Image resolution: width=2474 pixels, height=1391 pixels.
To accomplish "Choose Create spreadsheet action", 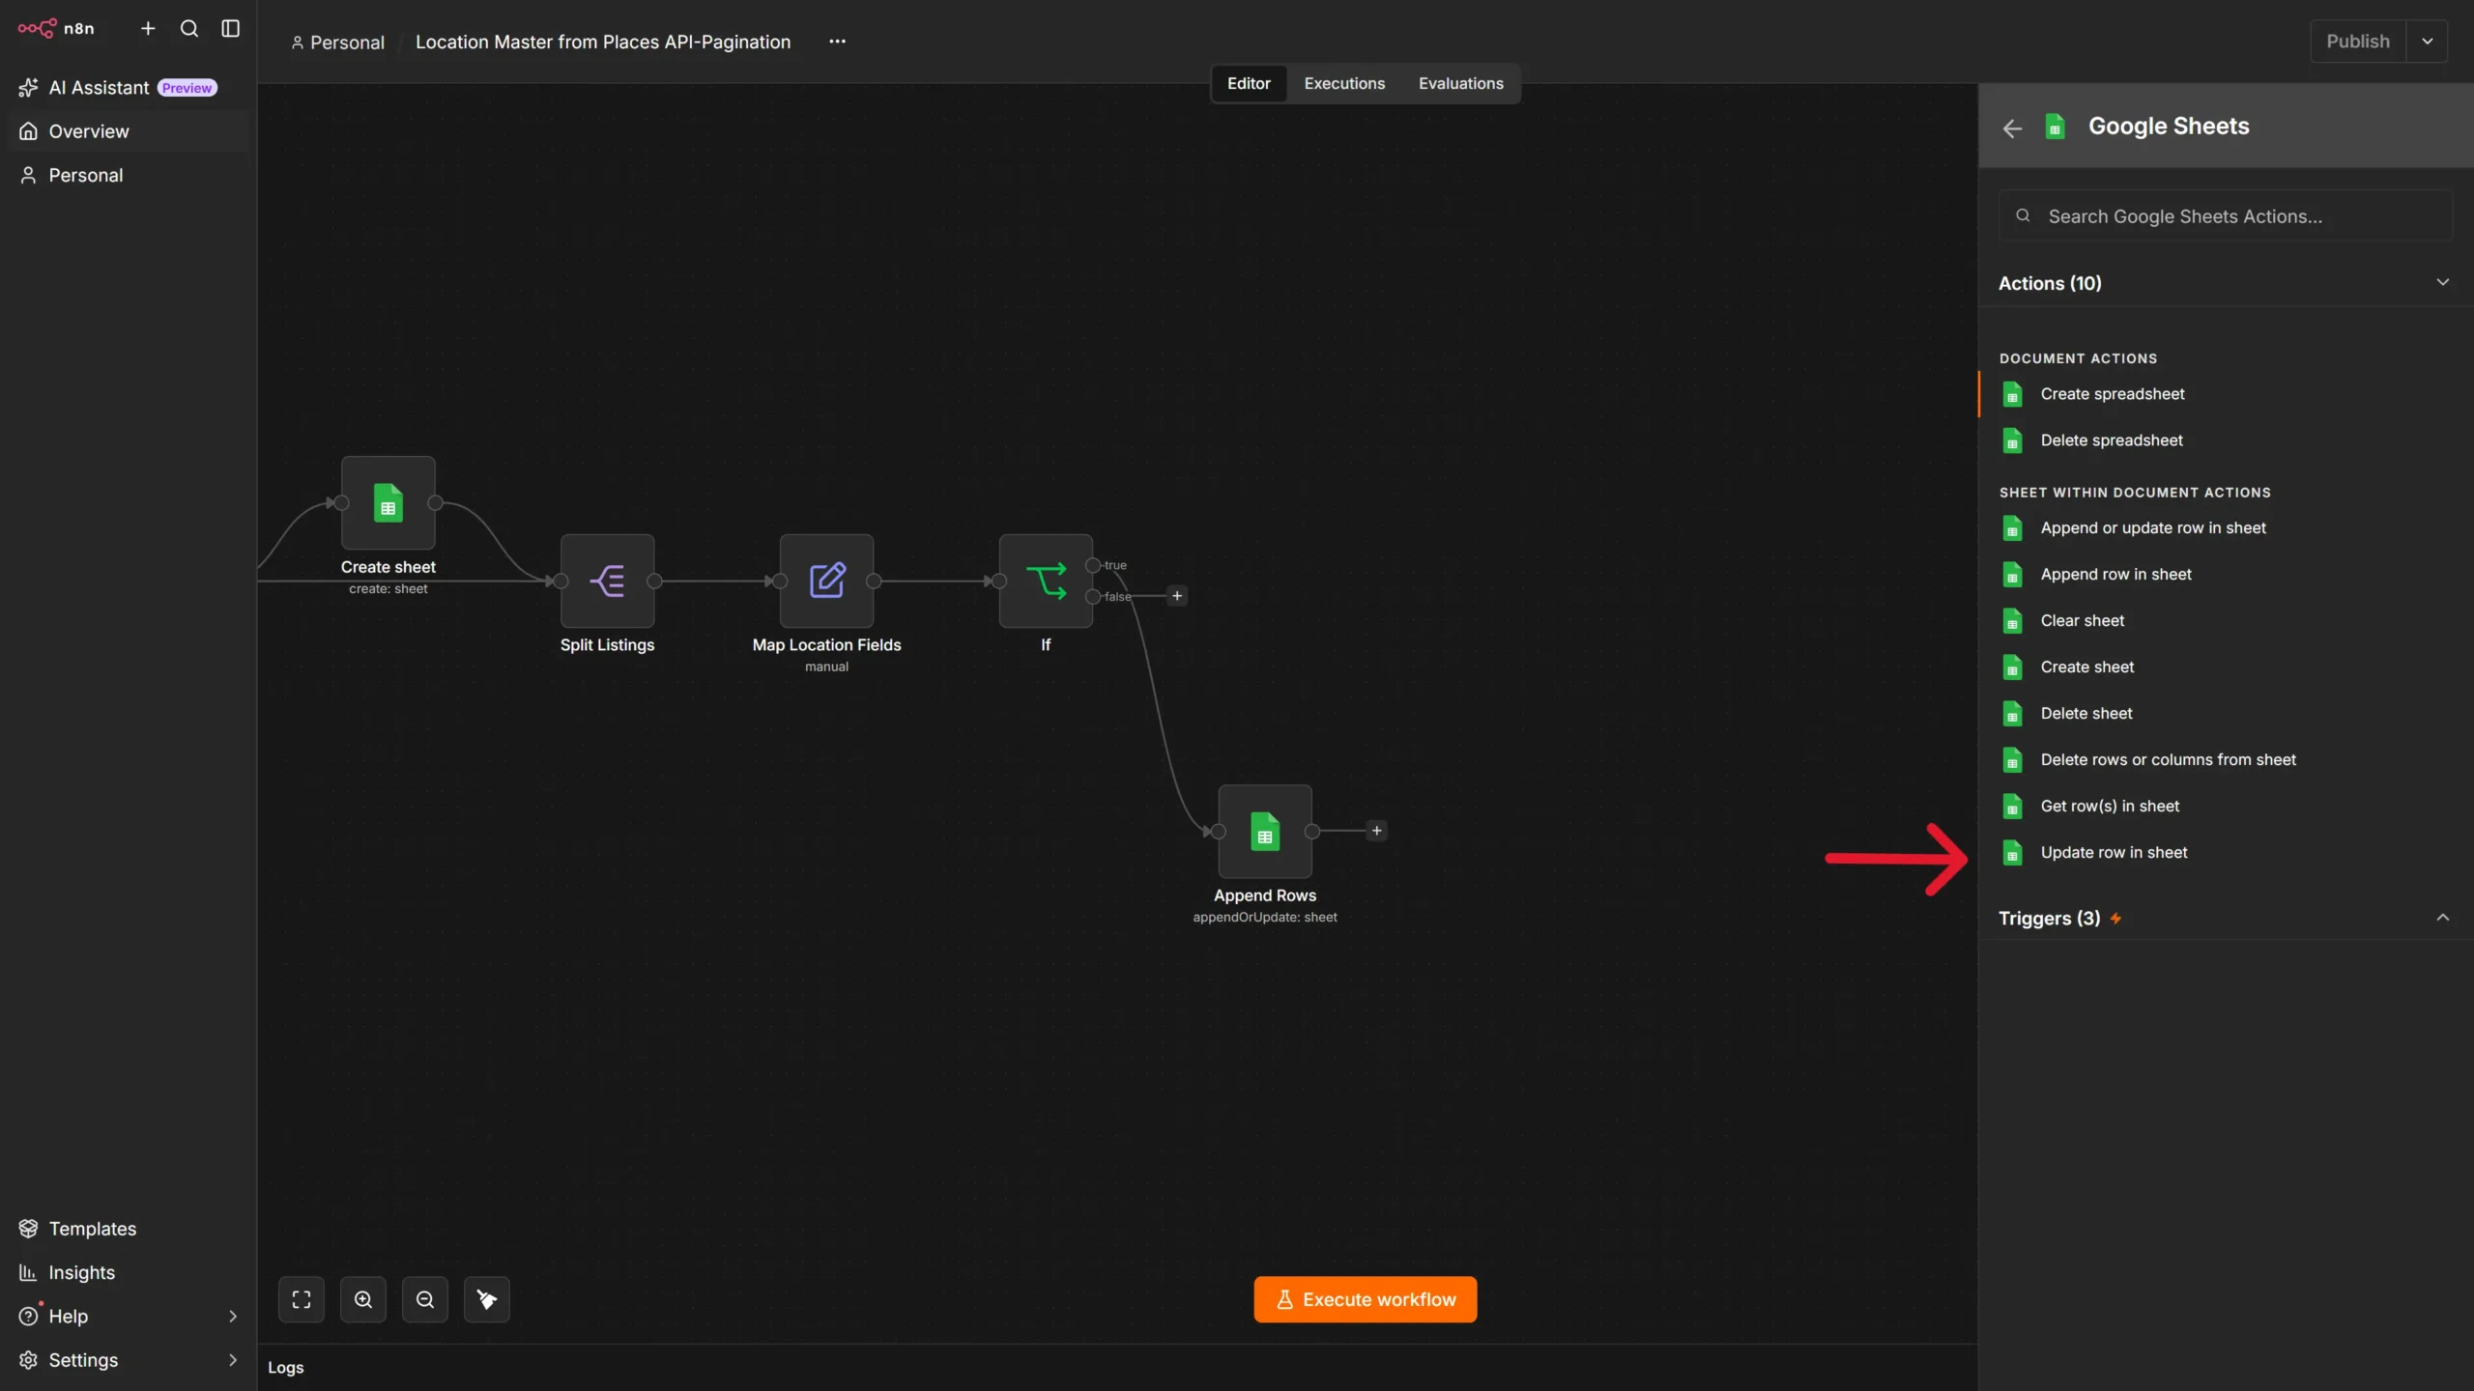I will [2225, 394].
